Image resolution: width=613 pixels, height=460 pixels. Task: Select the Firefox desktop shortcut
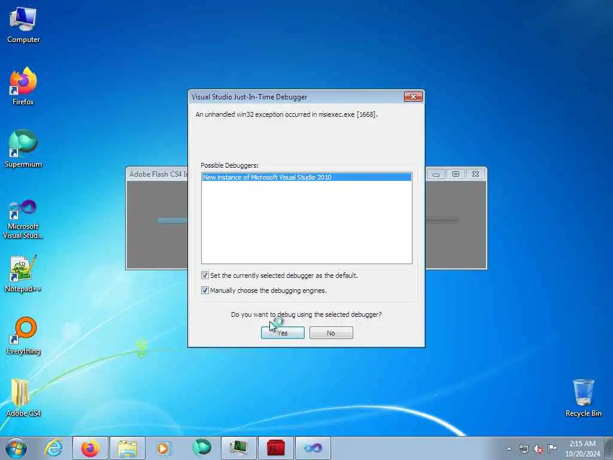(23, 86)
